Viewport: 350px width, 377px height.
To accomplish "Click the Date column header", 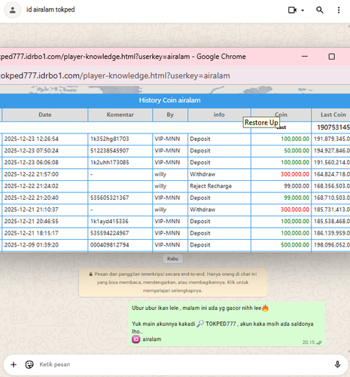I will [45, 115].
